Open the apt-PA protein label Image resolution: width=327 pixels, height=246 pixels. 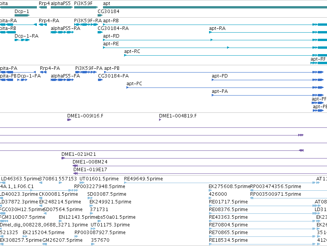[220, 91]
